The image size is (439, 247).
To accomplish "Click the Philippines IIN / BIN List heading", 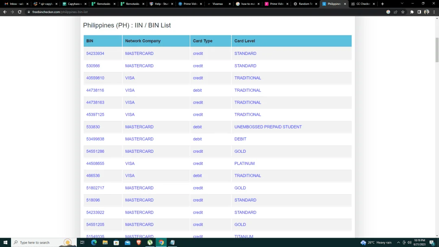I will pos(127,25).
